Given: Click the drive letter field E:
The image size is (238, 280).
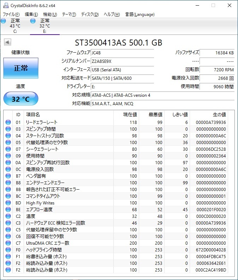Looking at the screenshot, I should (x=122, y=87).
